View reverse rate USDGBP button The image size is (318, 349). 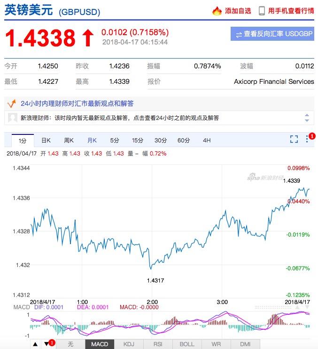tap(272, 34)
